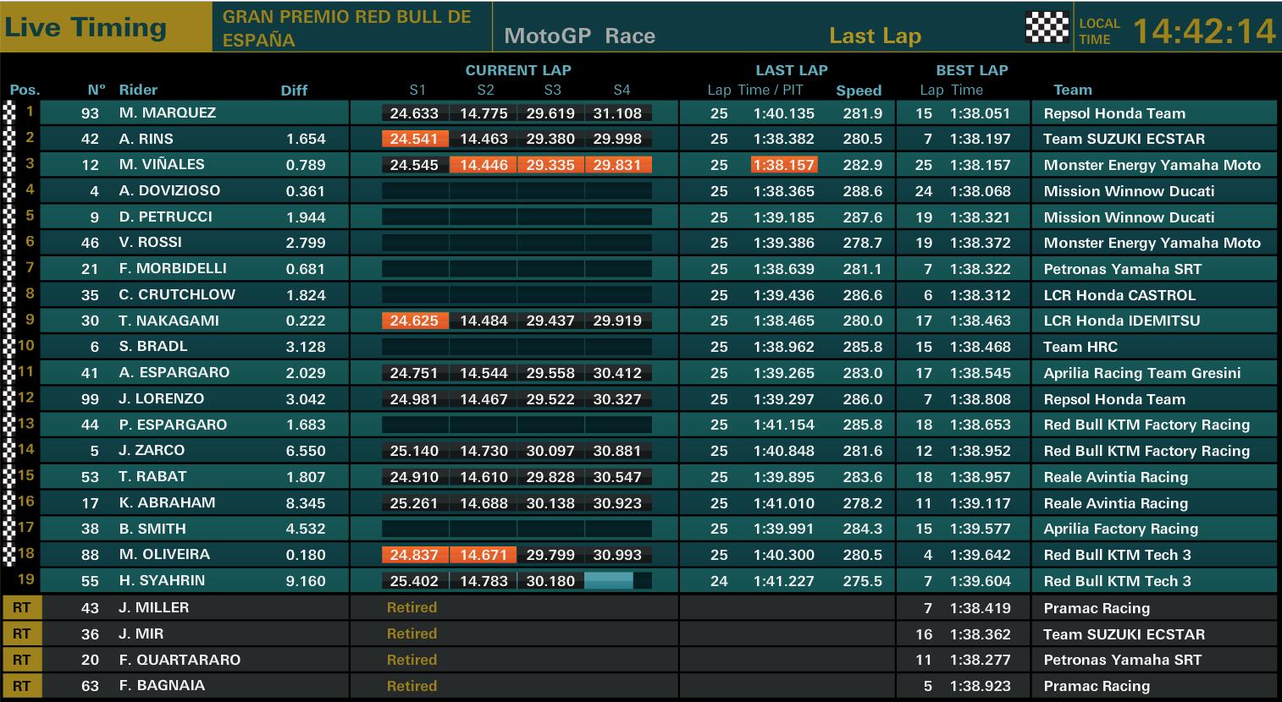Select the Live Timing title
The width and height of the screenshot is (1282, 702).
(86, 27)
